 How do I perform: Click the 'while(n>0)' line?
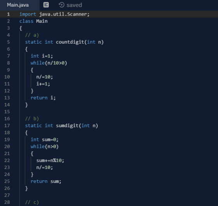click(45, 147)
